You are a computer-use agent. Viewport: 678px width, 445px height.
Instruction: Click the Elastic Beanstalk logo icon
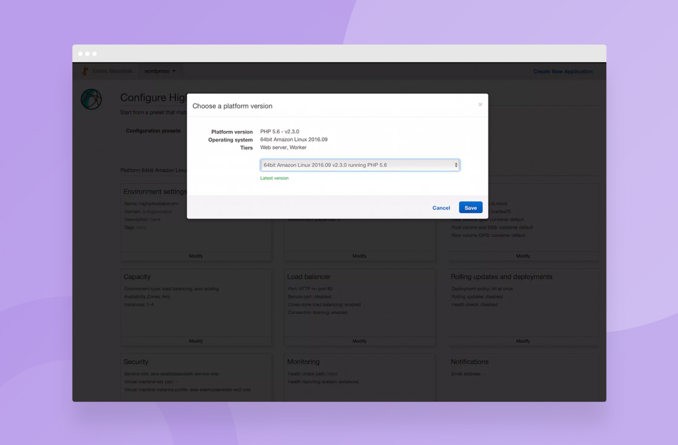coord(85,71)
